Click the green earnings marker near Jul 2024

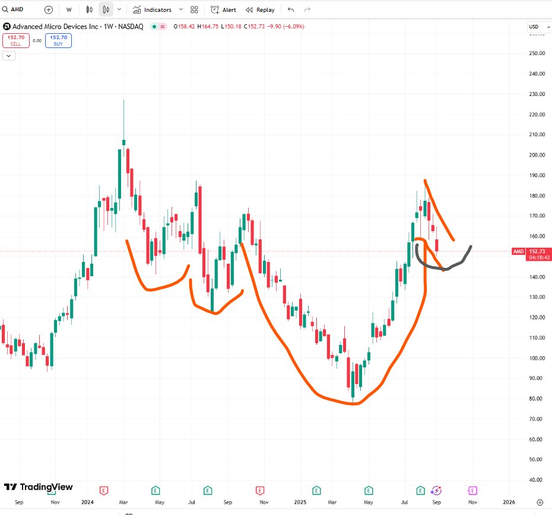click(x=208, y=490)
